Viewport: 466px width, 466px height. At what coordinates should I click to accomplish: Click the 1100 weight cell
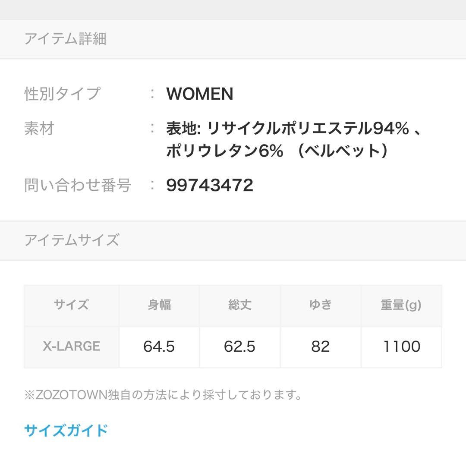point(401,346)
